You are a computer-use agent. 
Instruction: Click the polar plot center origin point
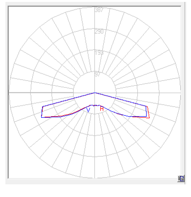95,93
